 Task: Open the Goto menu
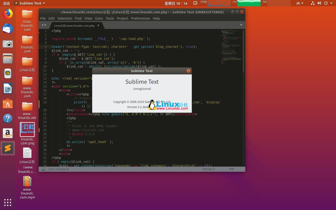tap(99, 18)
